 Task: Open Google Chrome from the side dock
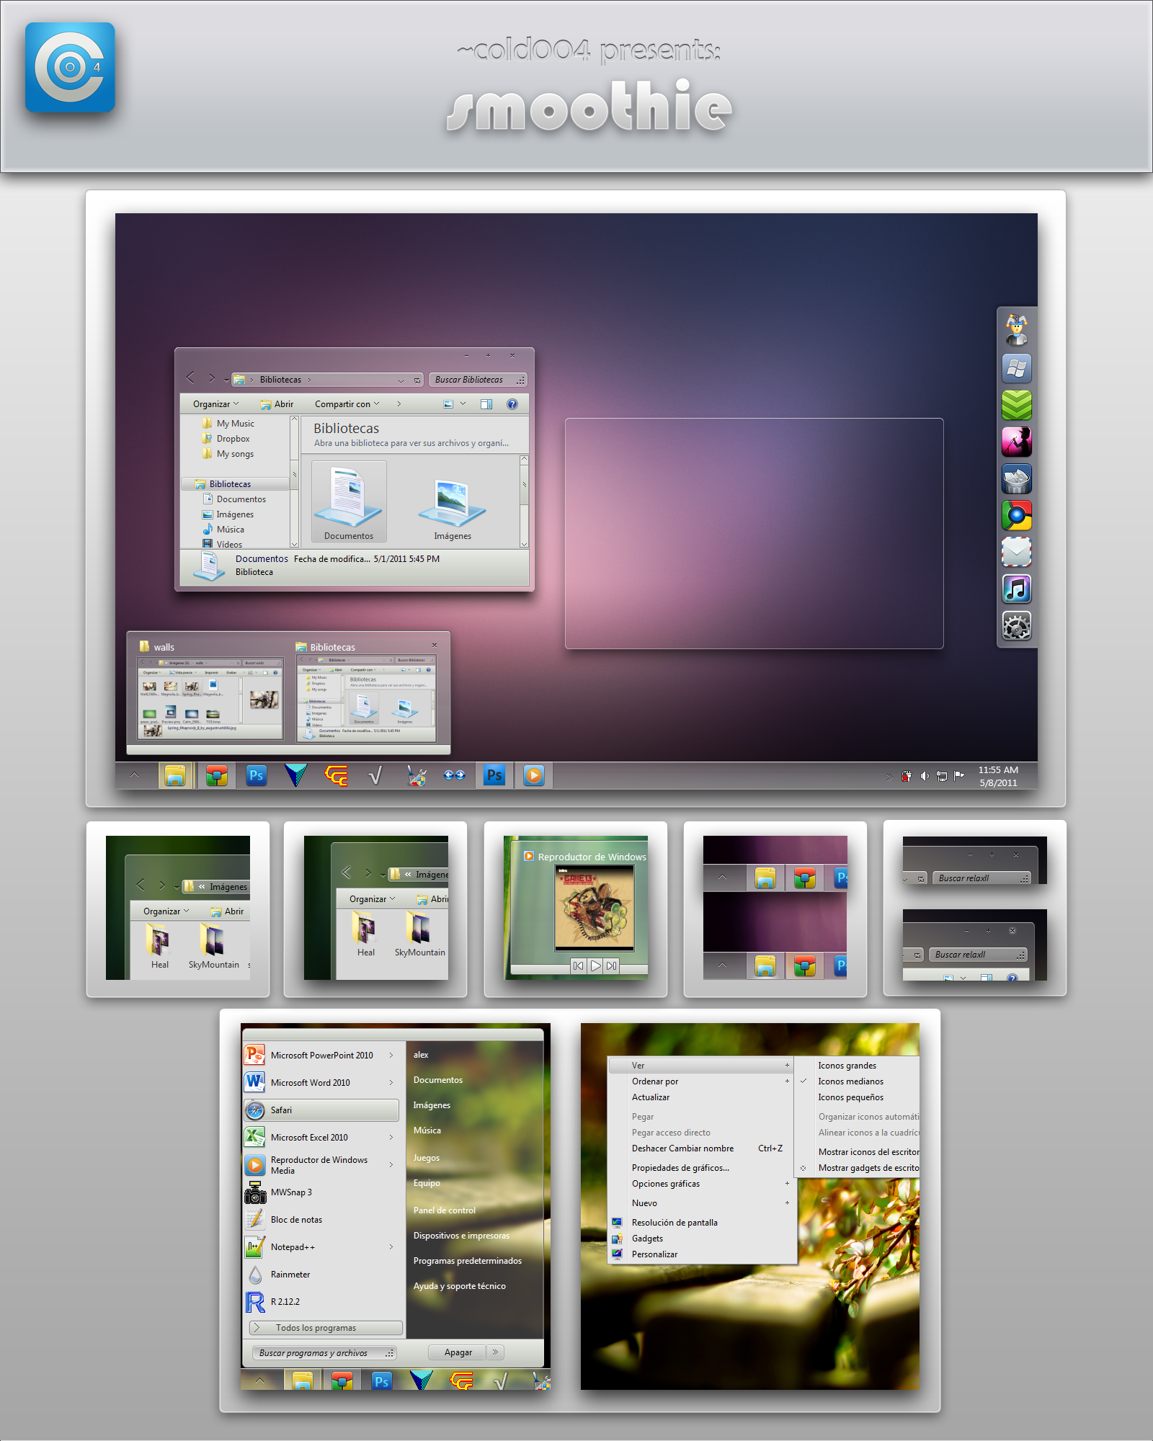[1016, 516]
